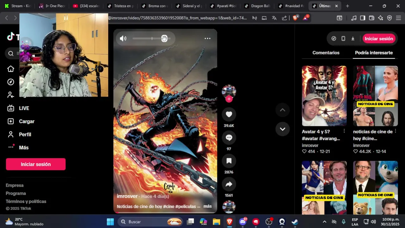
Task: Switch to the One Piece browser tab
Action: coord(52,6)
